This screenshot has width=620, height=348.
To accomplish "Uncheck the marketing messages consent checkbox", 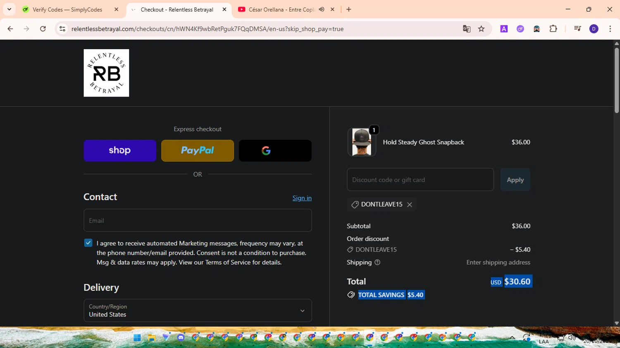I will tap(88, 243).
